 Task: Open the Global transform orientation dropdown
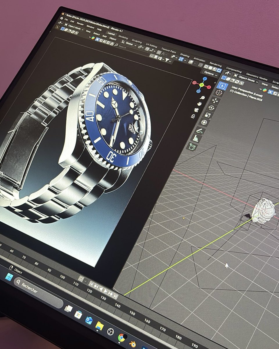129,44
